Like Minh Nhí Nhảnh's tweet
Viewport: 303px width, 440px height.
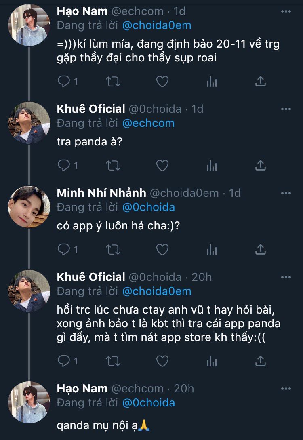click(162, 250)
